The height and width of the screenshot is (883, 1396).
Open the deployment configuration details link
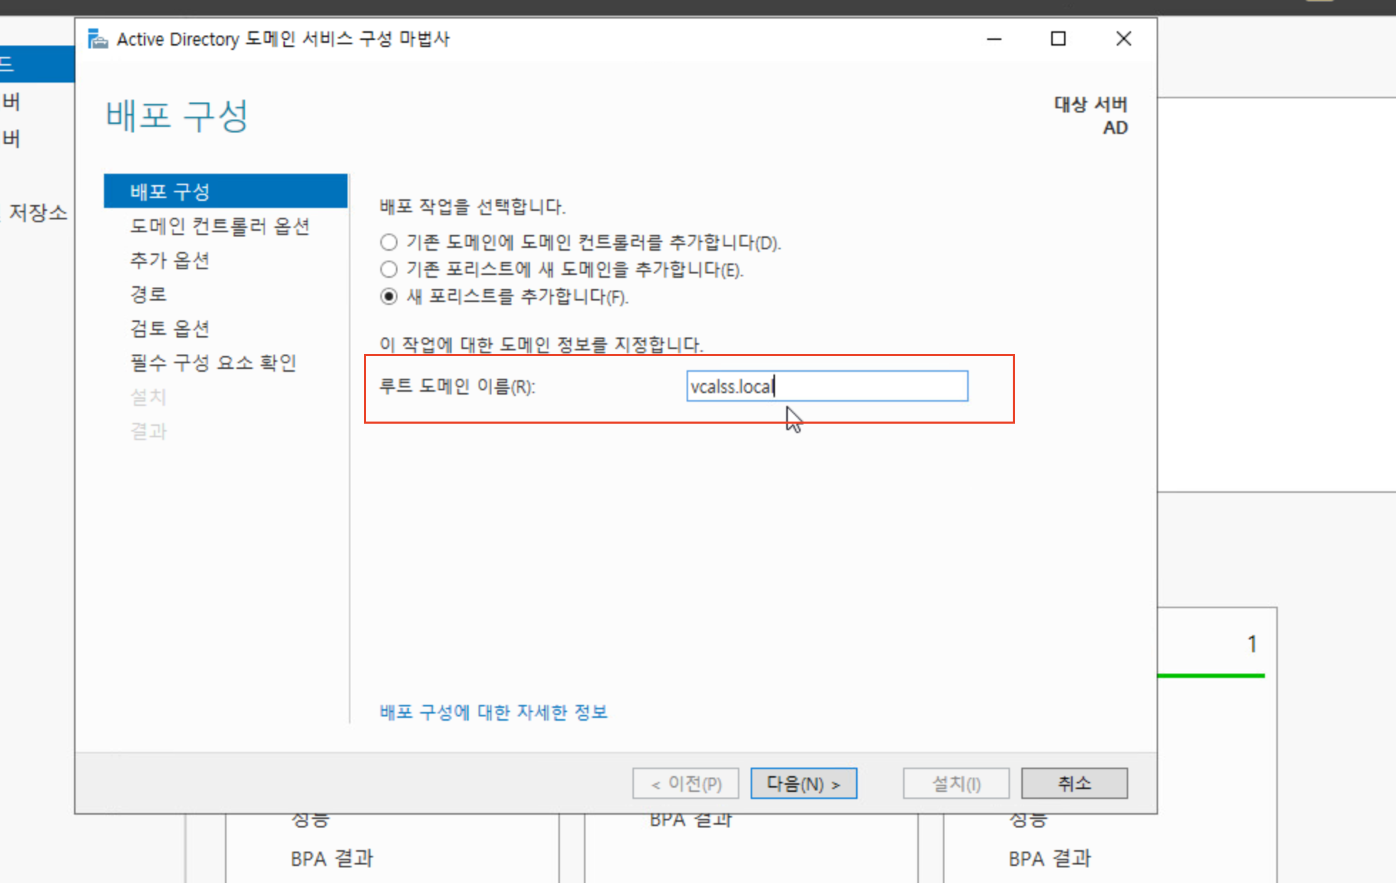[x=493, y=712]
